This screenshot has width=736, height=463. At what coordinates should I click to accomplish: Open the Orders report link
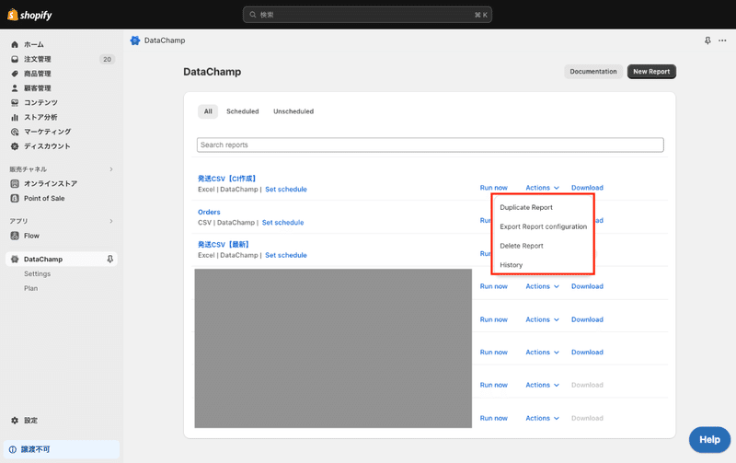209,213
